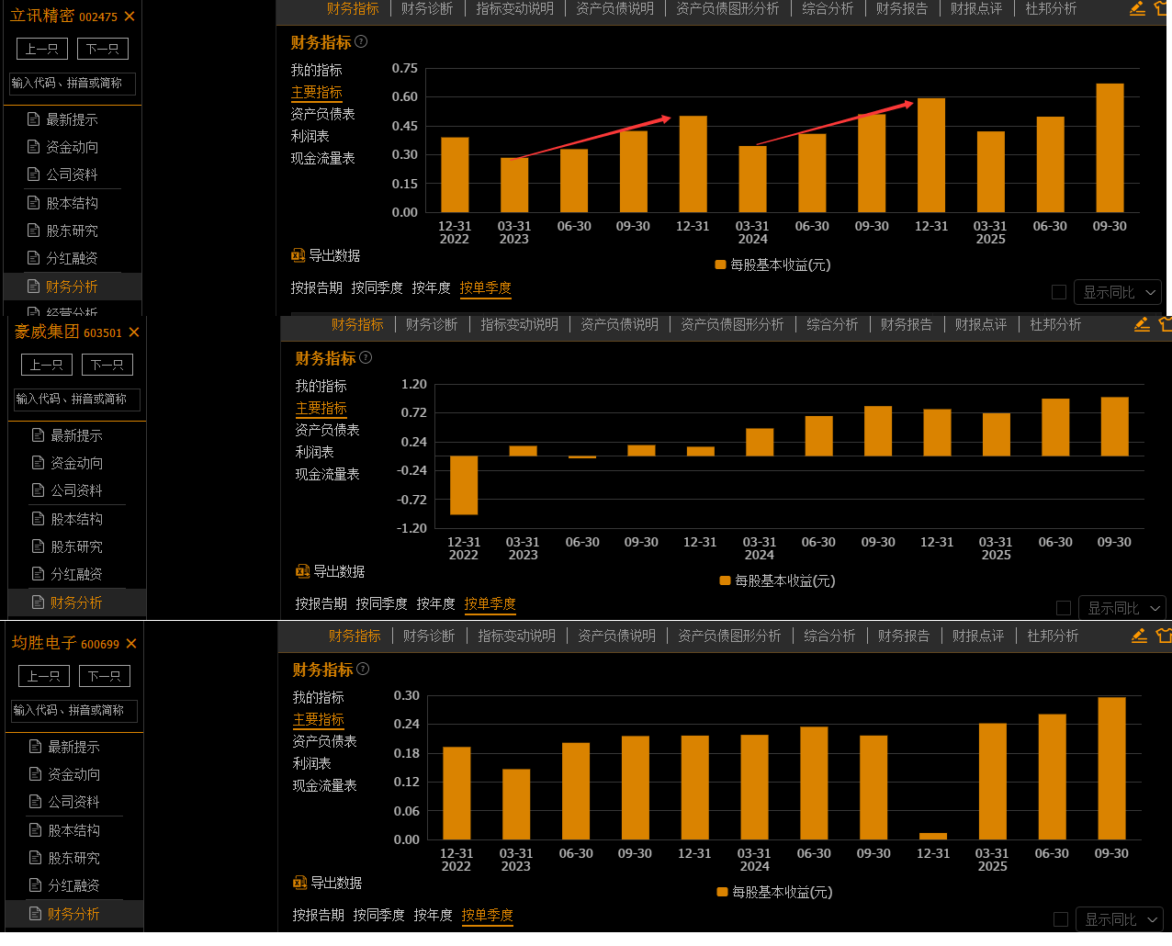Image resolution: width=1172 pixels, height=946 pixels.
Task: Click 公司资料 document icon in 立讯精密 sidebar
Action: pyautogui.click(x=34, y=175)
